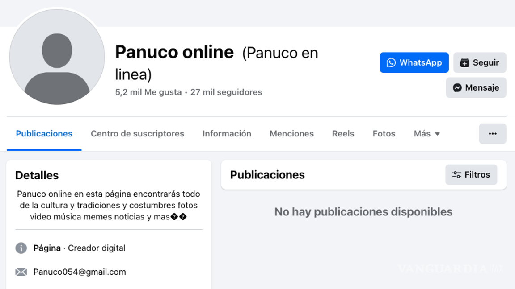This screenshot has height=289, width=515.
Task: Select the Información tab
Action: click(227, 133)
